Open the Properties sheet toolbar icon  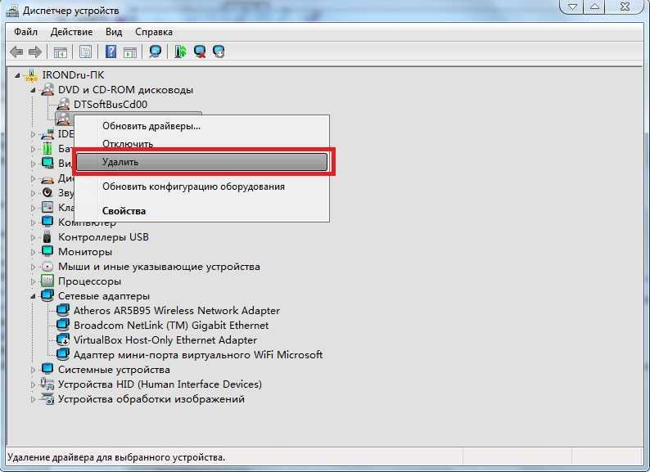tap(85, 52)
